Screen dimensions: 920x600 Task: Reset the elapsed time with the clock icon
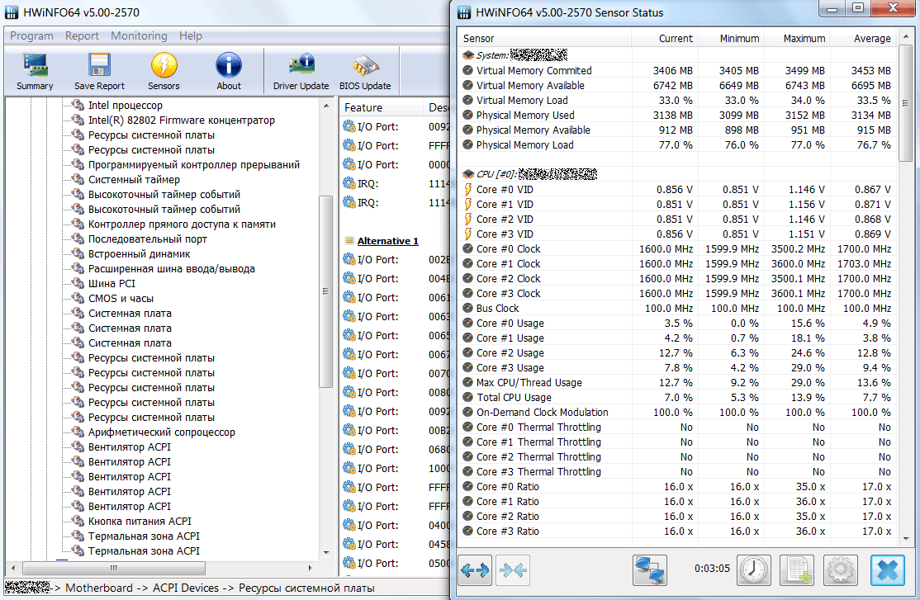click(x=753, y=569)
